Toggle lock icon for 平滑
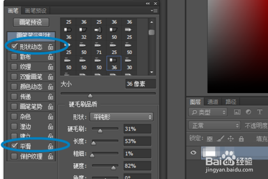This screenshot has height=179, width=268. coord(50,146)
